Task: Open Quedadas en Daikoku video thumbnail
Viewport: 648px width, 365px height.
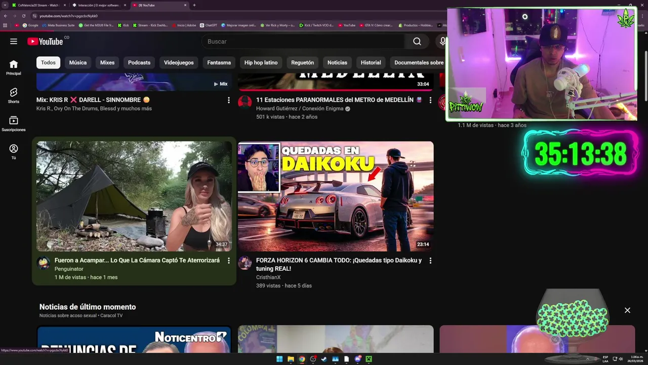Action: [x=336, y=196]
